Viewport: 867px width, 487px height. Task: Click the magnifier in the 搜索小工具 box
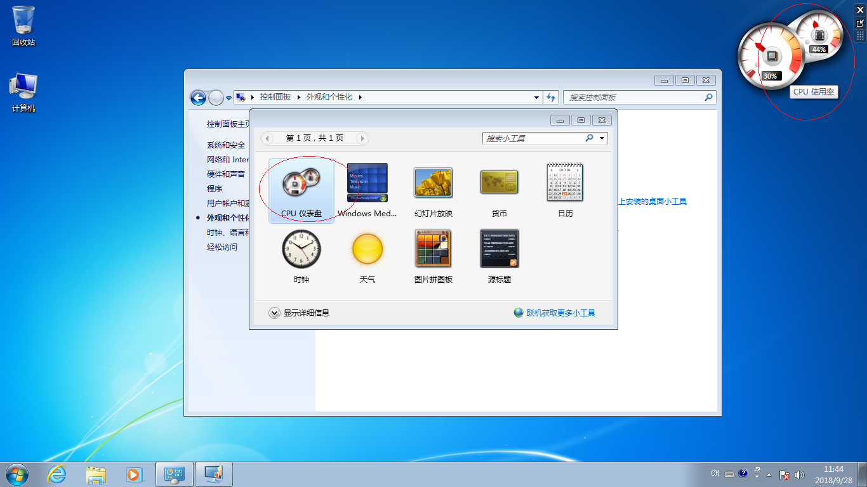tap(589, 138)
